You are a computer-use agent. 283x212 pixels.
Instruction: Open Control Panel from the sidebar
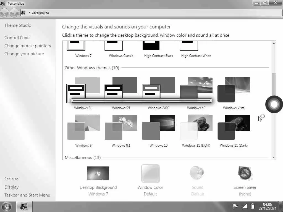pos(17,38)
